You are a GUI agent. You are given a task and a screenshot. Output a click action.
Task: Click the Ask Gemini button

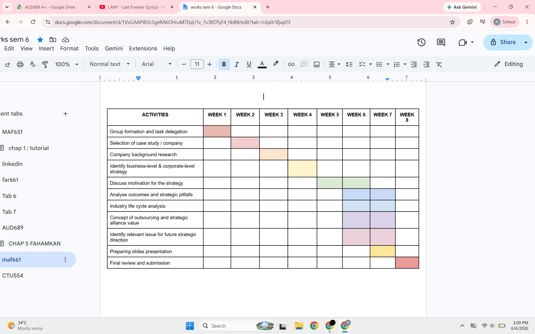(462, 7)
